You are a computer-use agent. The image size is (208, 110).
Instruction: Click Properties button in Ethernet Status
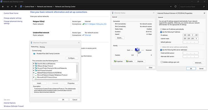click(118, 61)
